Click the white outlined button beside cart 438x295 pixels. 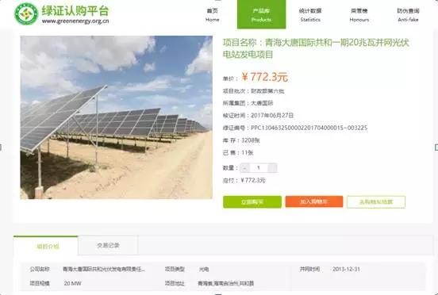coord(376,201)
